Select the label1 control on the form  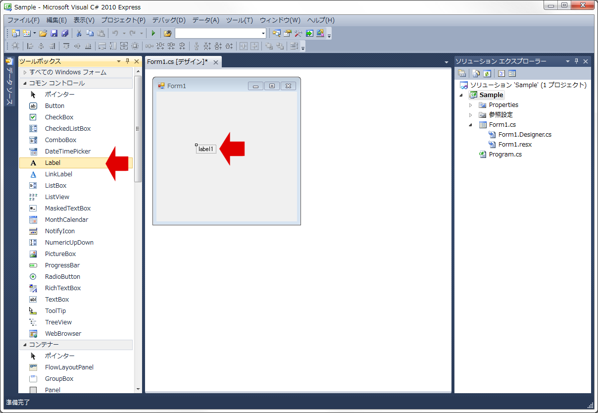point(206,149)
